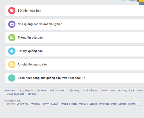
Task: Open the Tạo quảng cáo footer link
Action: point(26,90)
